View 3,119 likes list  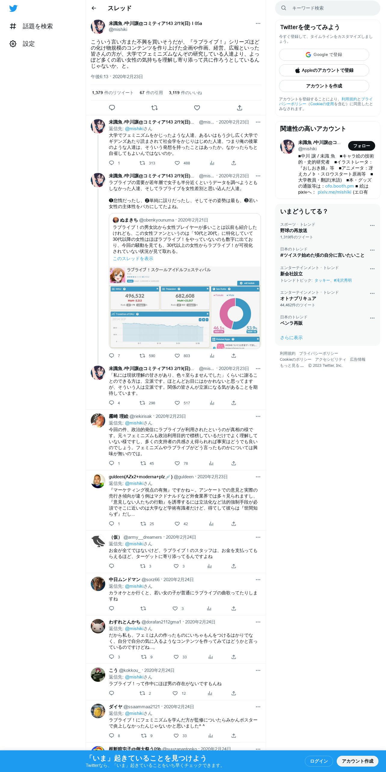(x=185, y=93)
